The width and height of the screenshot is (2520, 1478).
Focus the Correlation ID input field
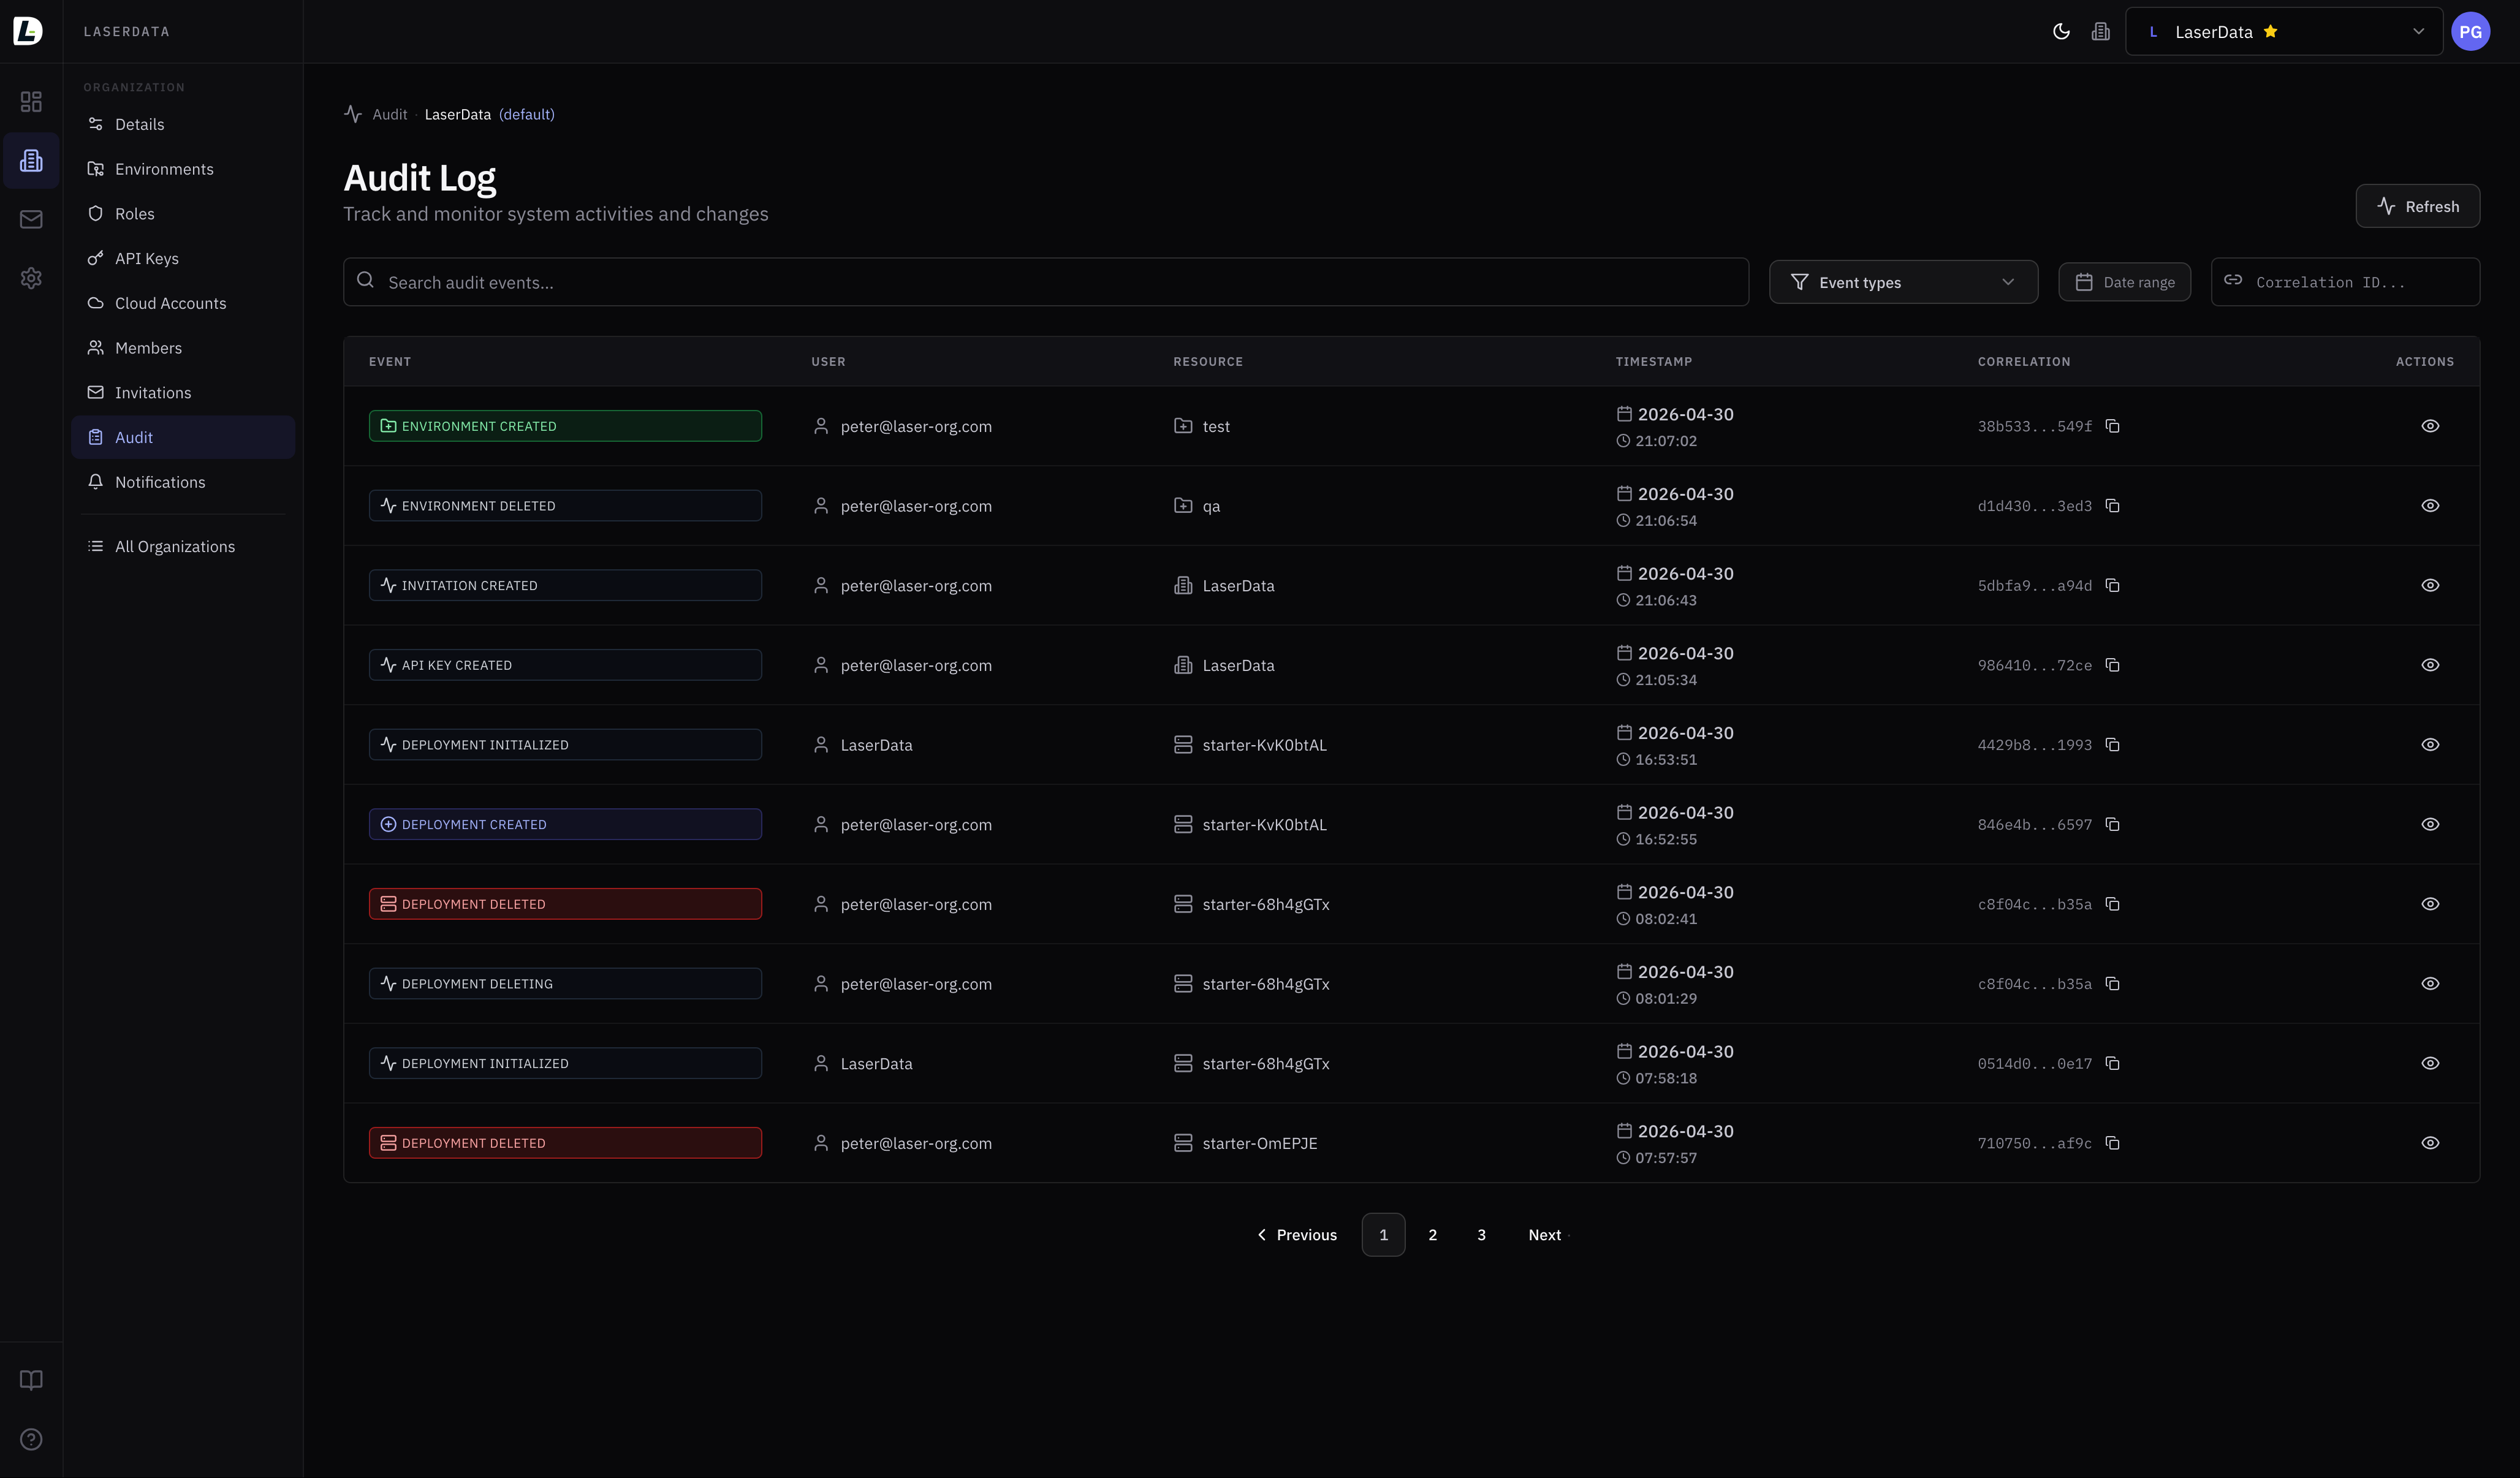2345,282
